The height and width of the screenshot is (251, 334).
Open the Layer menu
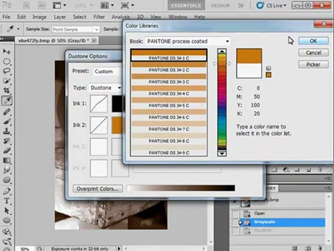pos(59,17)
